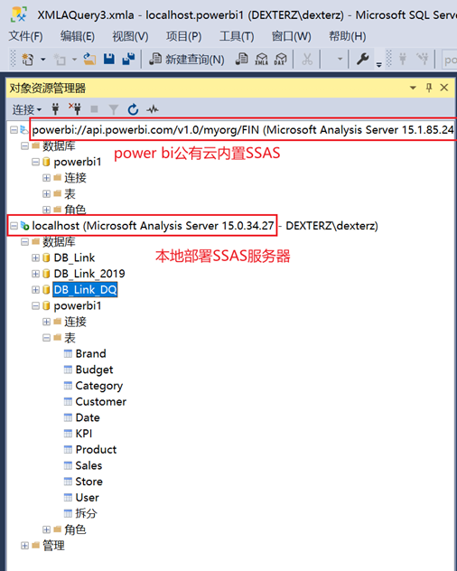Viewport: 457px width, 571px height.
Task: Click the Filter funnel icon
Action: pyautogui.click(x=114, y=109)
